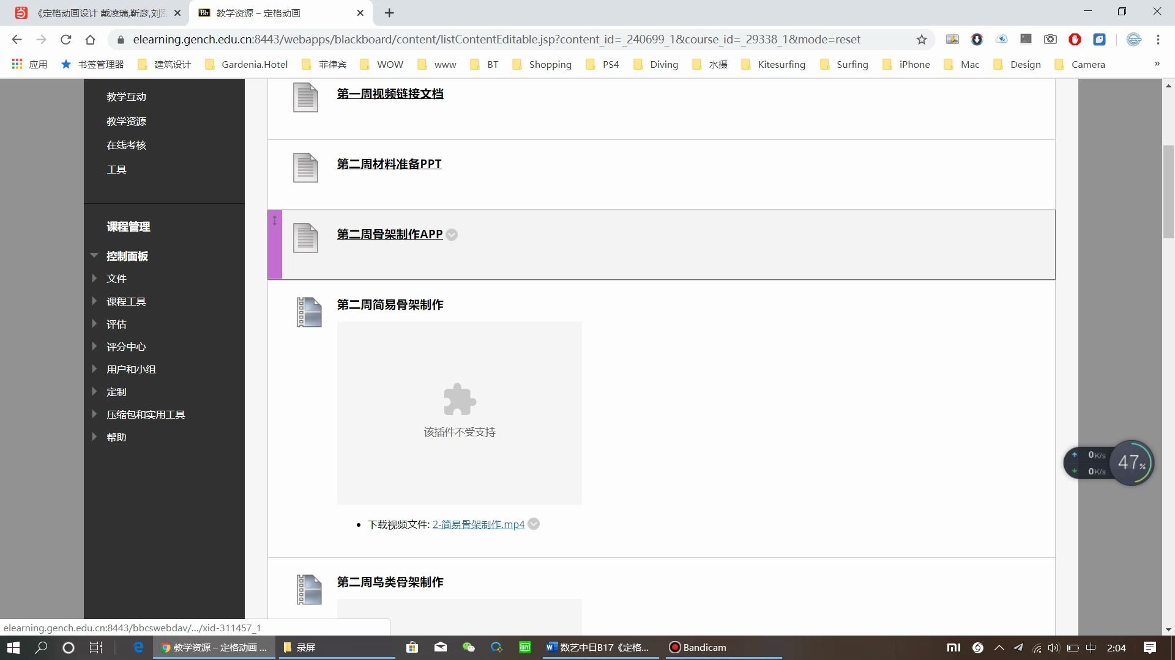
Task: Click the Windows search icon in the taskbar
Action: (40, 647)
